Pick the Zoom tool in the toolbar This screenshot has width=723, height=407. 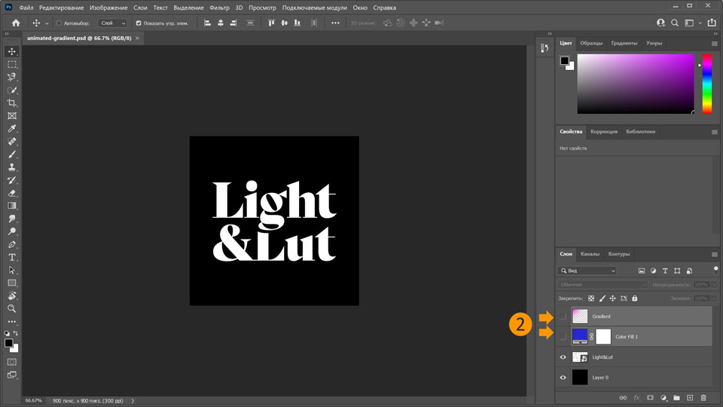tap(12, 308)
